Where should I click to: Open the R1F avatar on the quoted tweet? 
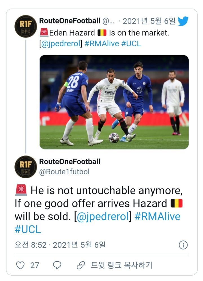(26, 26)
